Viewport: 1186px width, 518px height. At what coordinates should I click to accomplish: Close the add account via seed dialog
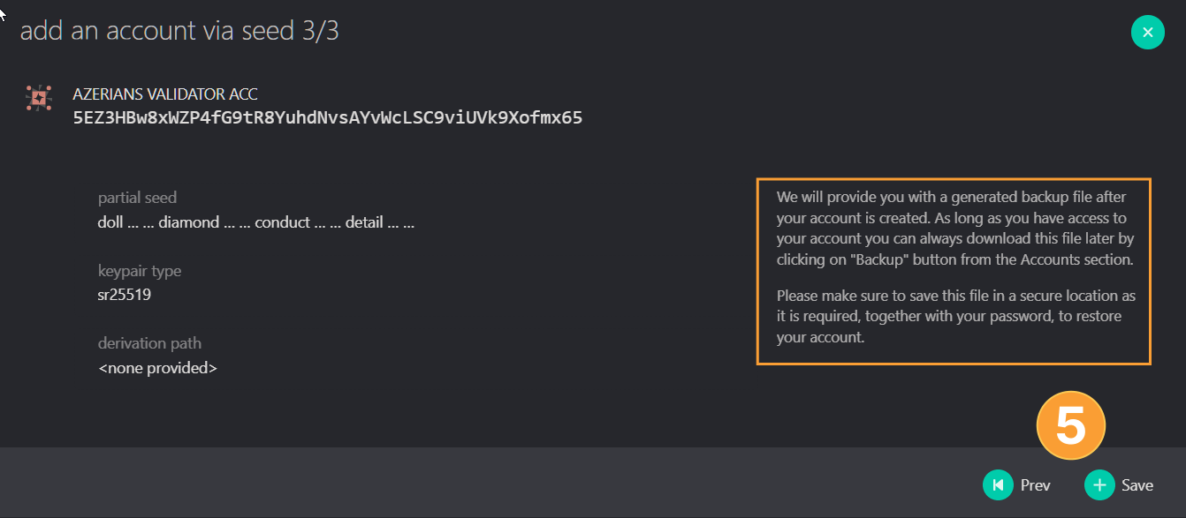[x=1147, y=33]
